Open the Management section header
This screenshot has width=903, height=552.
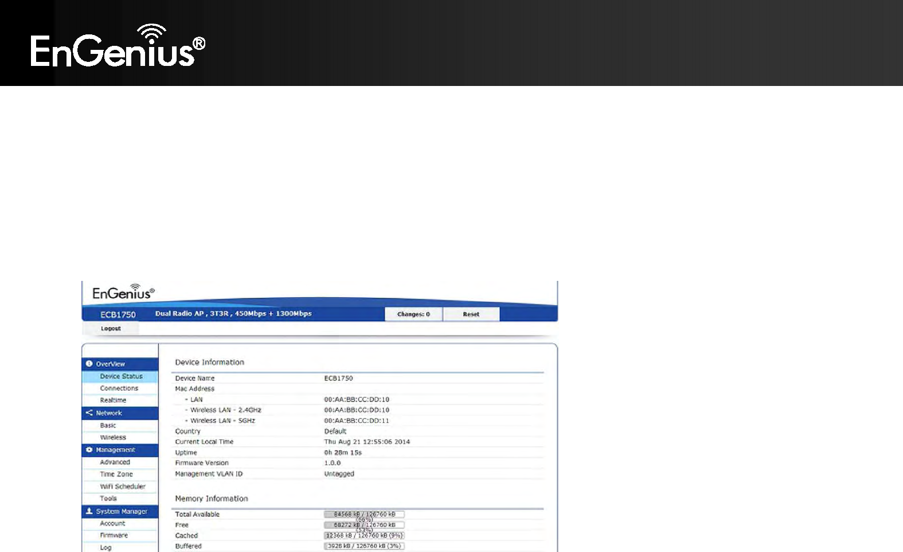120,450
